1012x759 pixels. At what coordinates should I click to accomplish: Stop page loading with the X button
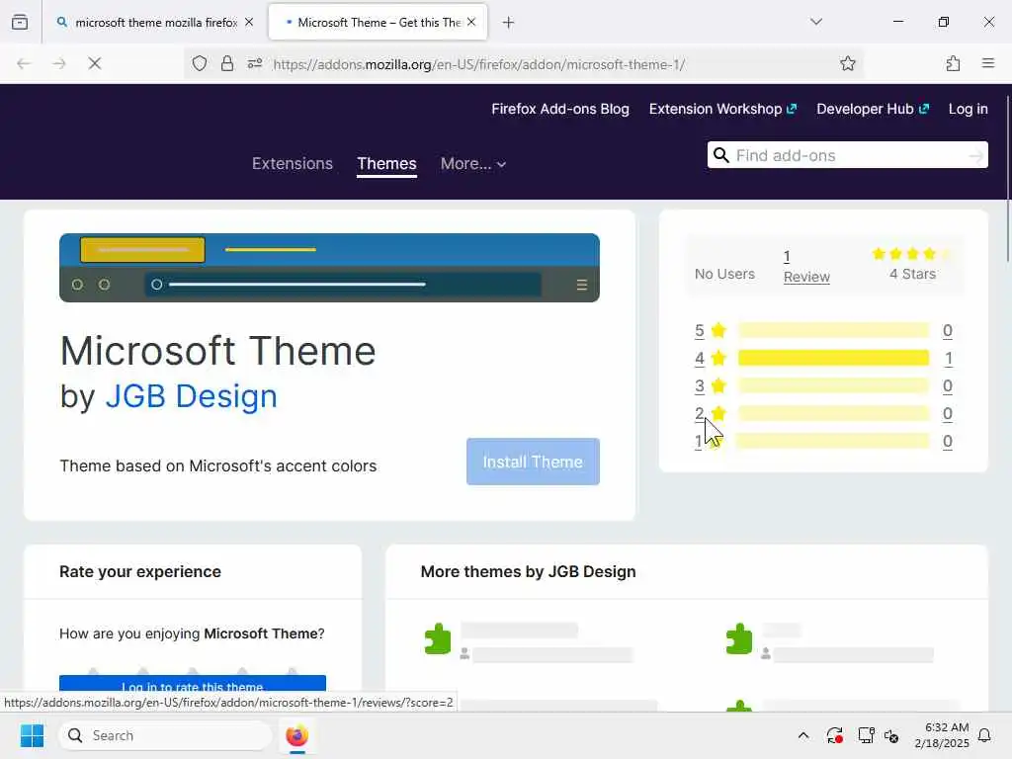click(94, 63)
